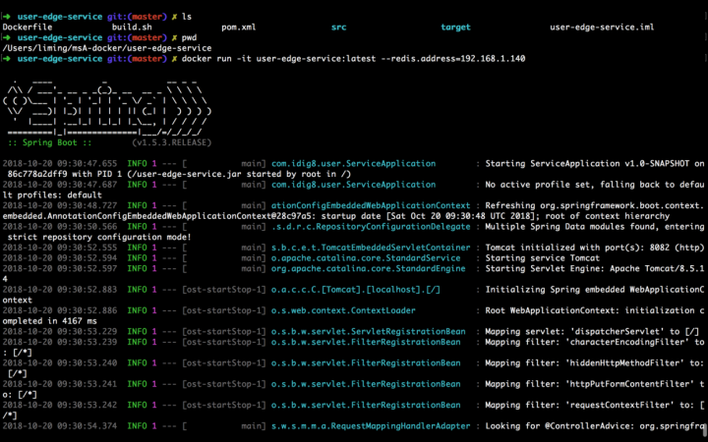Screen dimensions: 708x442
Task: Click 'ompleted in 4167 ms' line
Action: coord(50,320)
